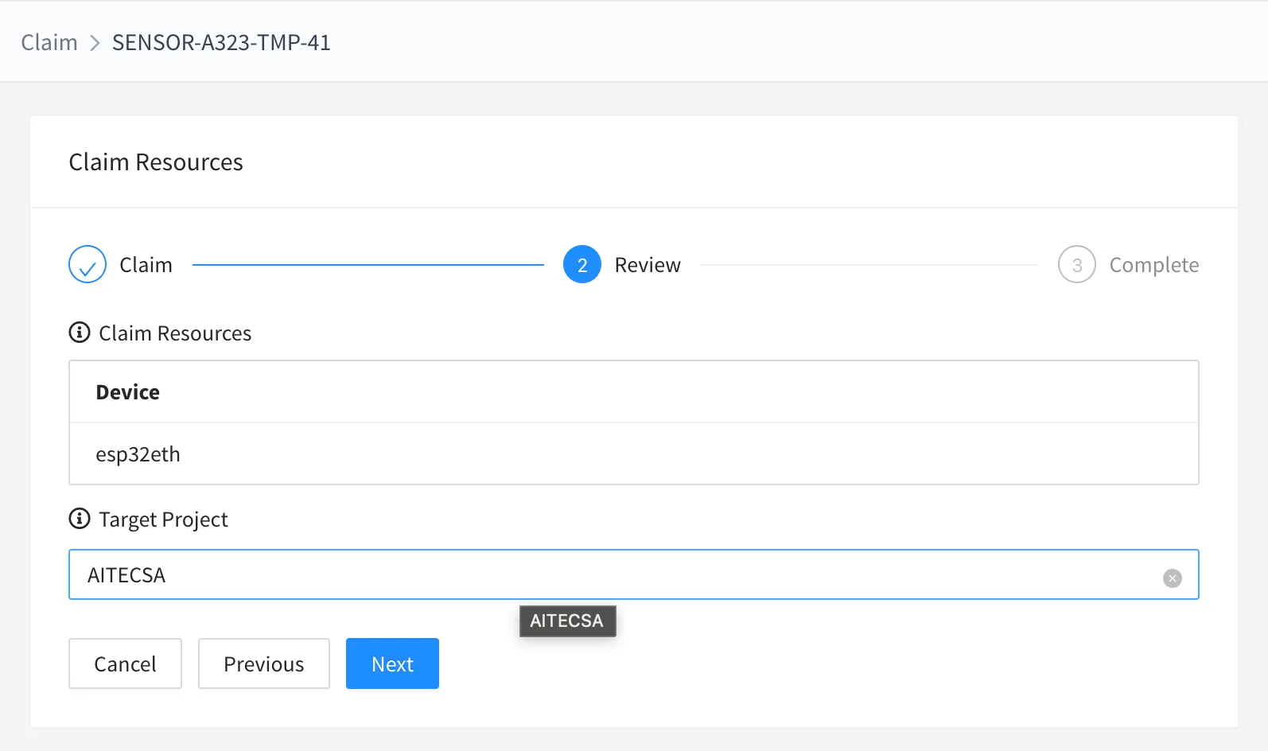Cancel the claim process
Viewport: 1268px width, 751px height.
point(125,663)
